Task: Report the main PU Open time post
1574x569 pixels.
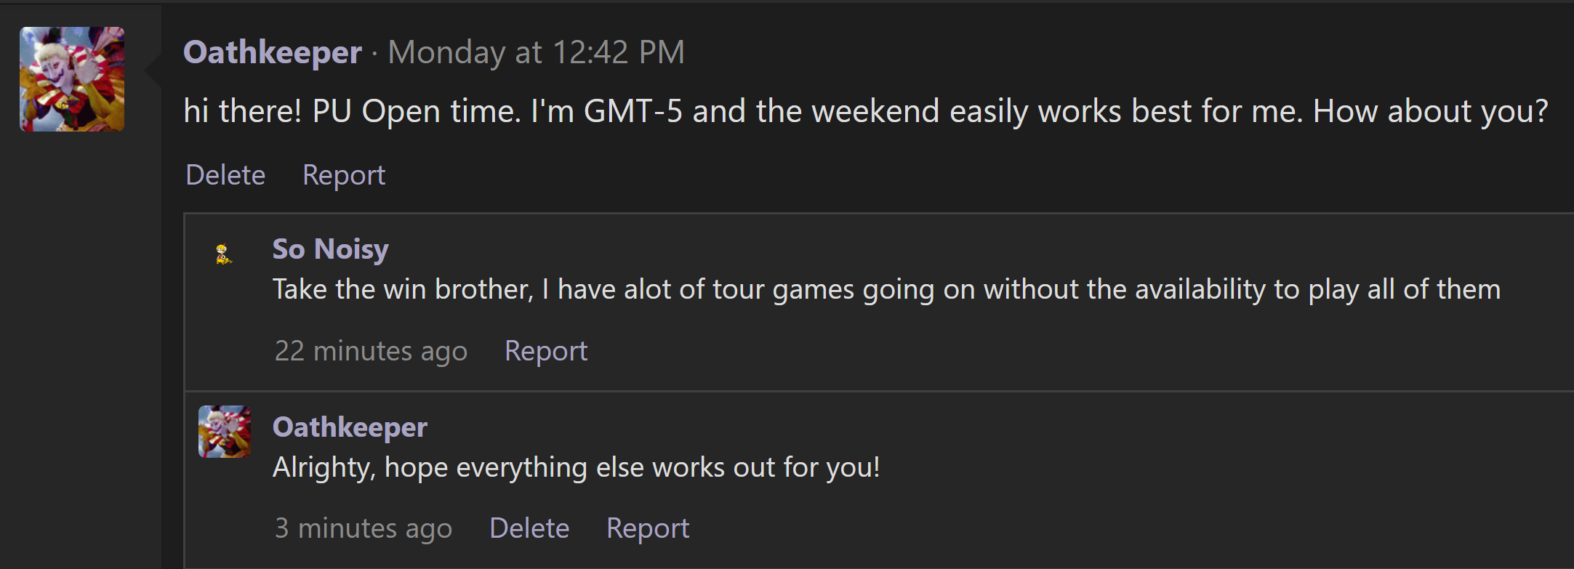Action: click(344, 175)
